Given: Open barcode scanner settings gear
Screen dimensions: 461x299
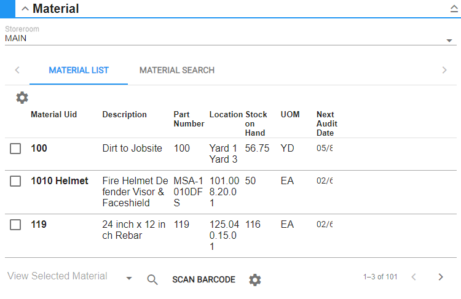Looking at the screenshot, I should coord(255,280).
